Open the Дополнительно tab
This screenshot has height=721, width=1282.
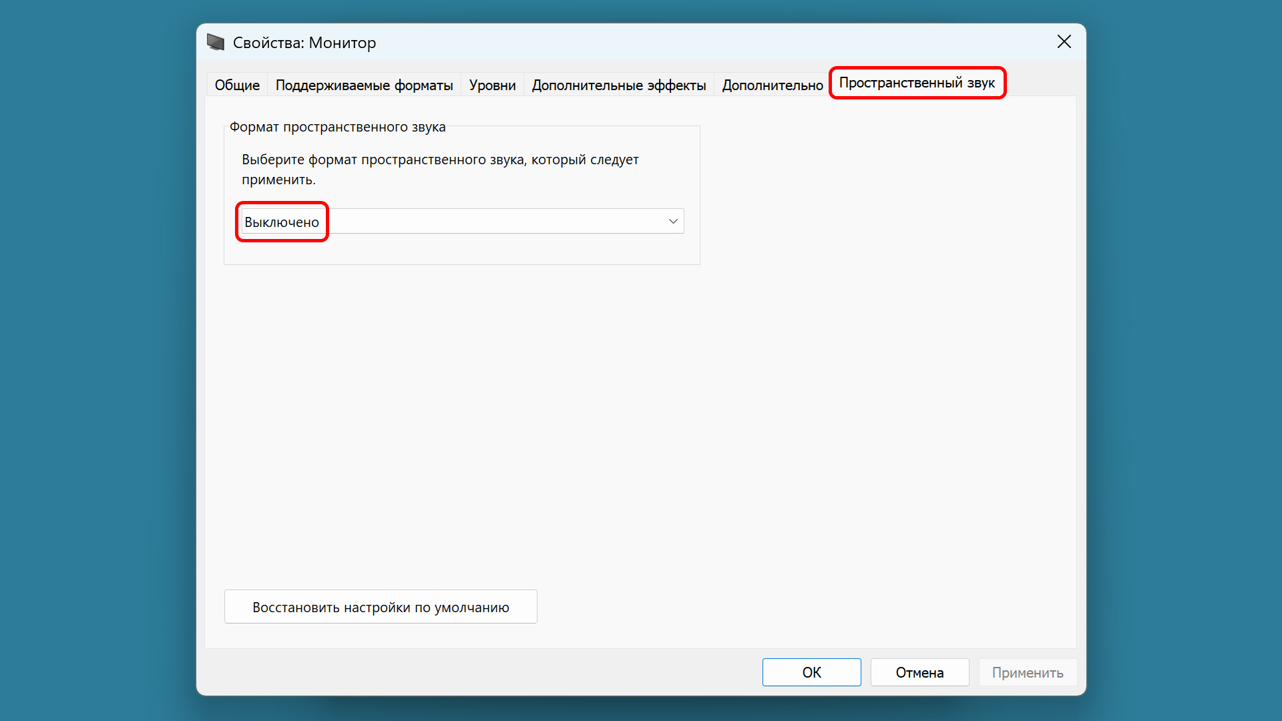[772, 85]
